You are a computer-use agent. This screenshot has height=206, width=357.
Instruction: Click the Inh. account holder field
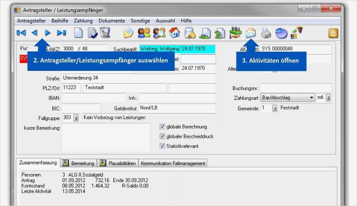coord(177,98)
